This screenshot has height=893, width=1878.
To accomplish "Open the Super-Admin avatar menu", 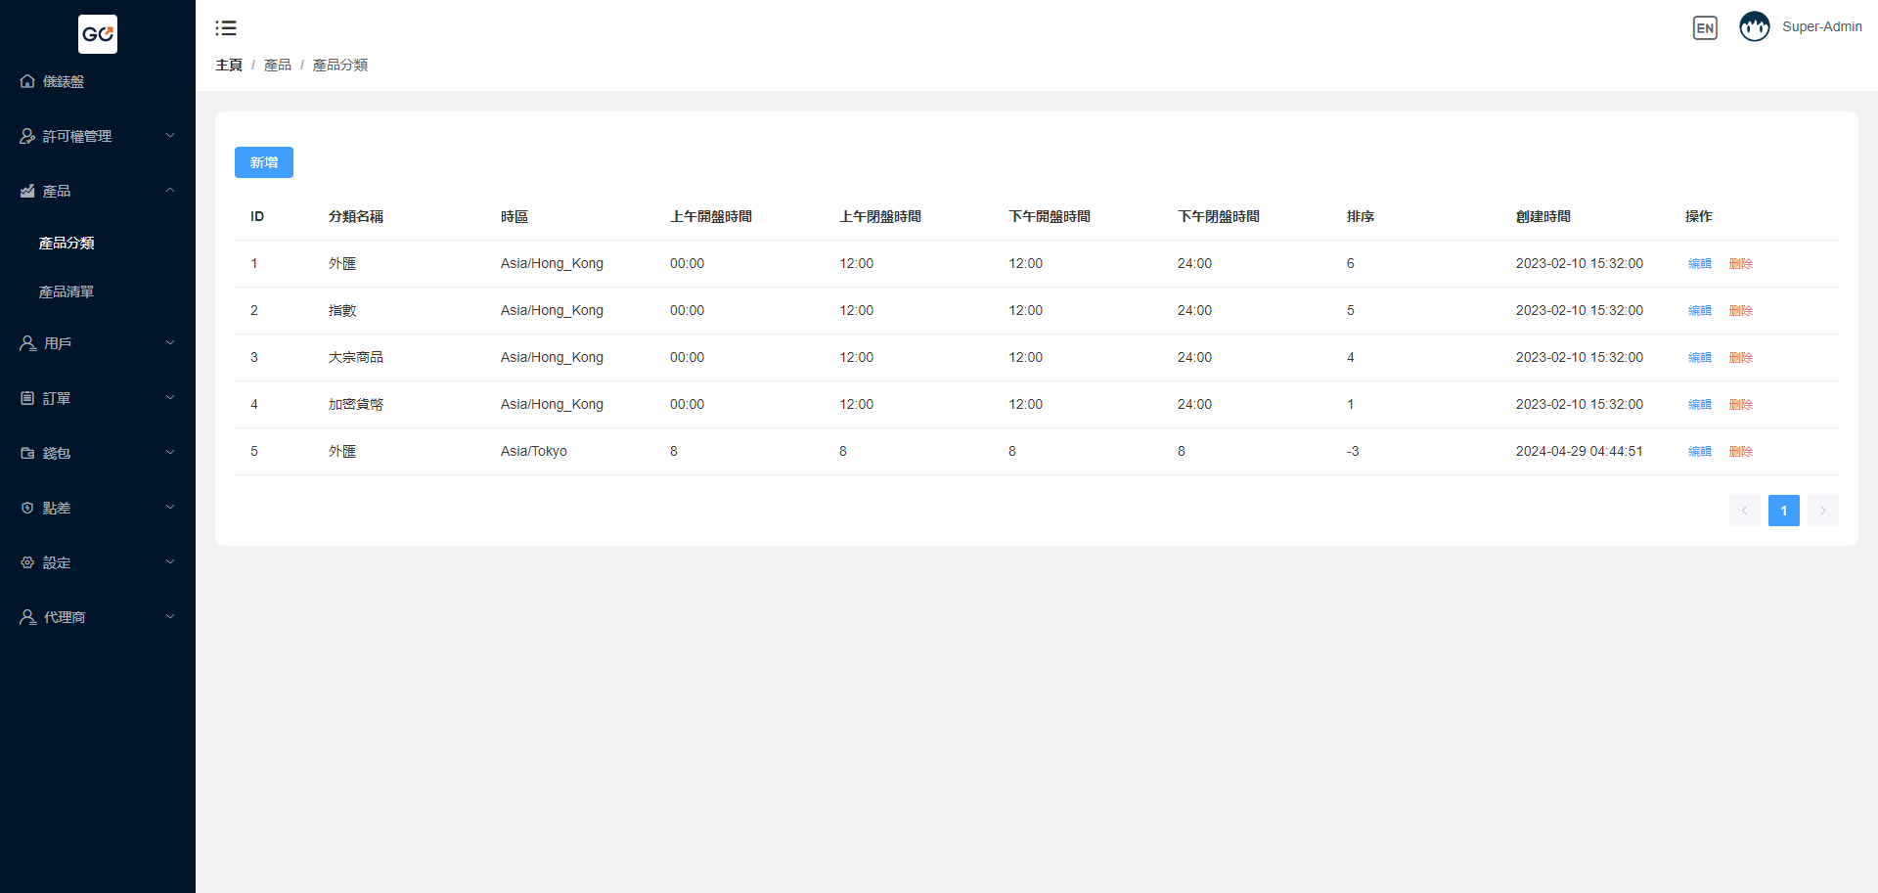I will (x=1755, y=27).
